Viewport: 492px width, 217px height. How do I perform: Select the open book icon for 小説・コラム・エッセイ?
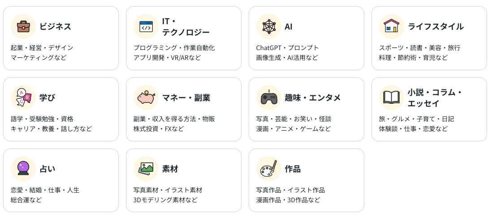point(391,98)
